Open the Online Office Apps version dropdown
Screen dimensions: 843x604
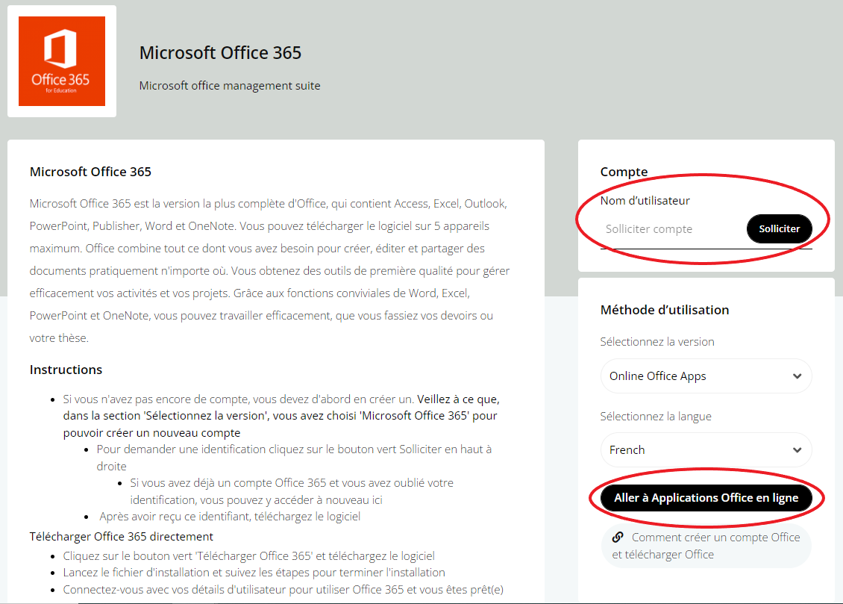706,376
